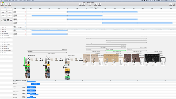Image resolution: width=176 pixels, height=99 pixels.
Task: Toggle the Clip Sublayers checkbox
Action: point(4,25)
